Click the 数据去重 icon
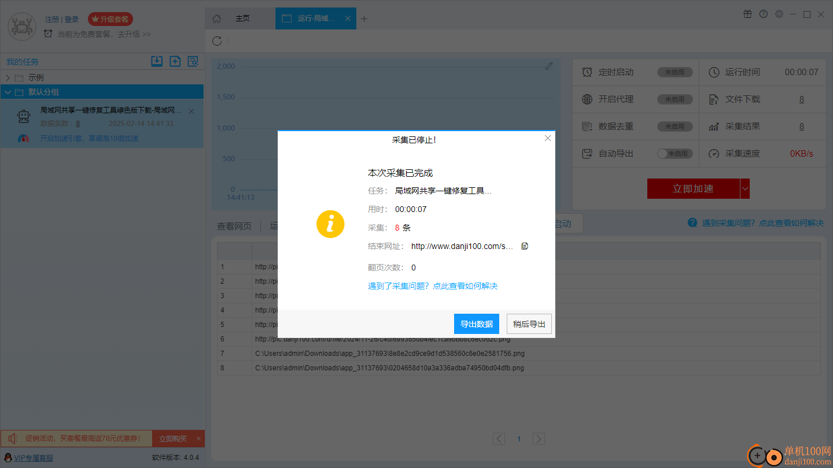 (587, 127)
